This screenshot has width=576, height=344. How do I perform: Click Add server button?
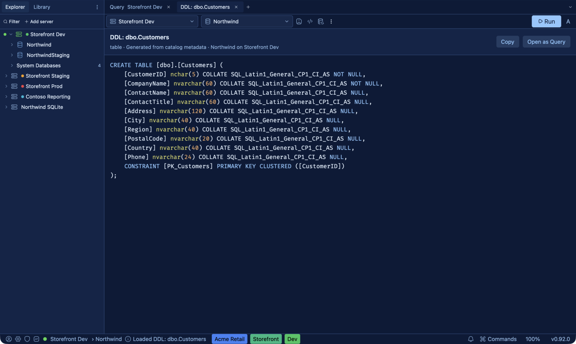click(39, 22)
